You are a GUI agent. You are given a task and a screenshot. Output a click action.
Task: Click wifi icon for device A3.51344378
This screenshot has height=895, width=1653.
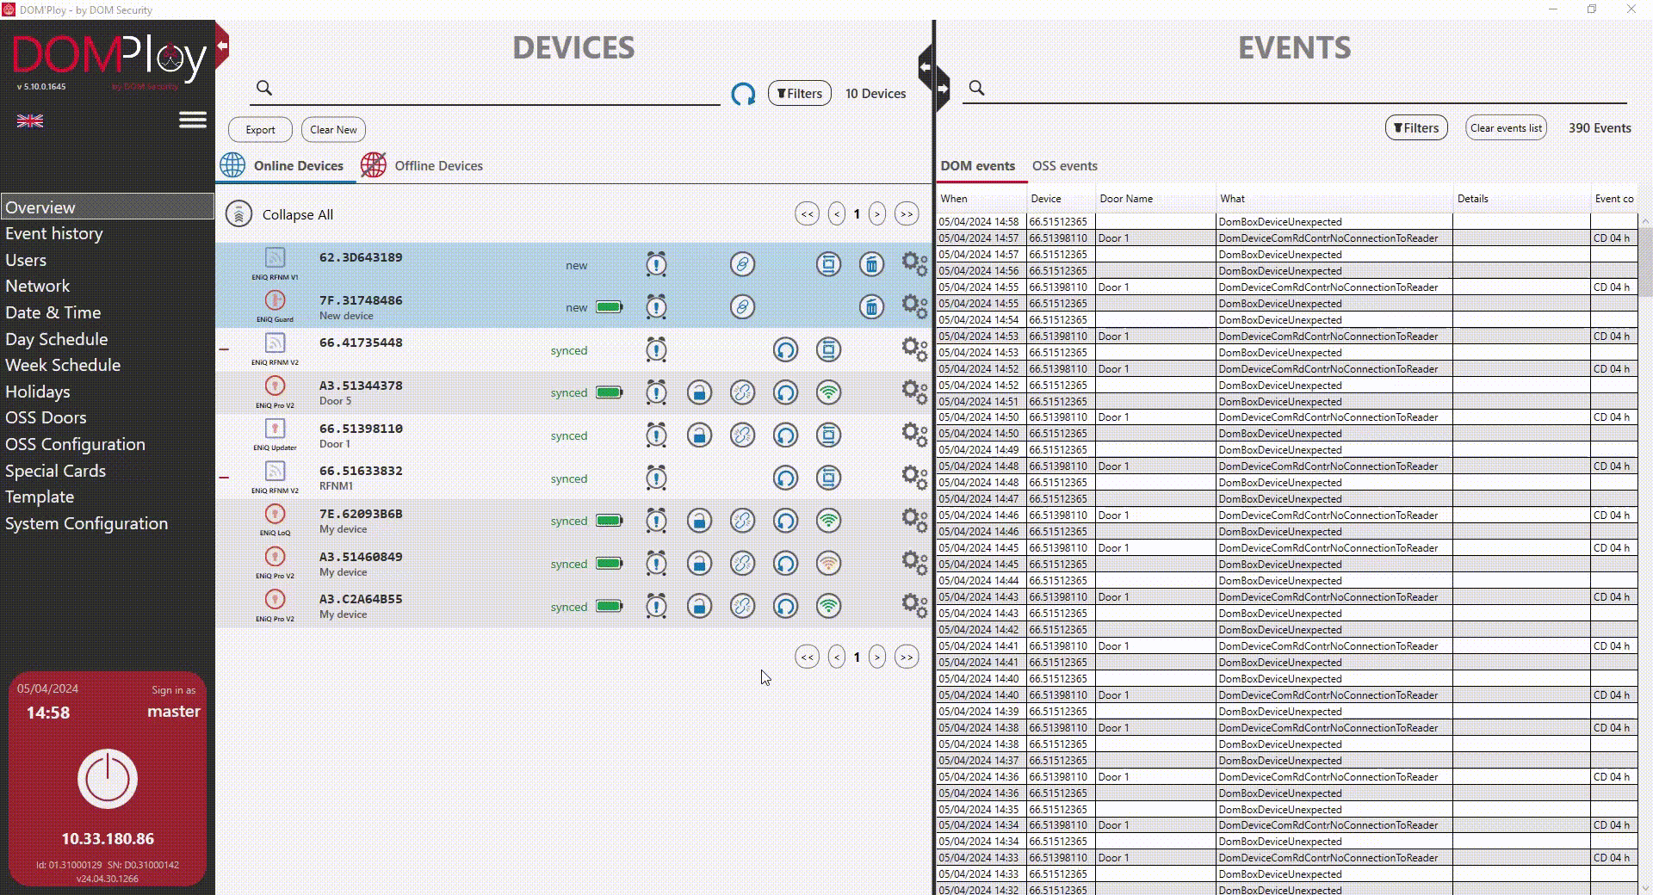pyautogui.click(x=828, y=392)
